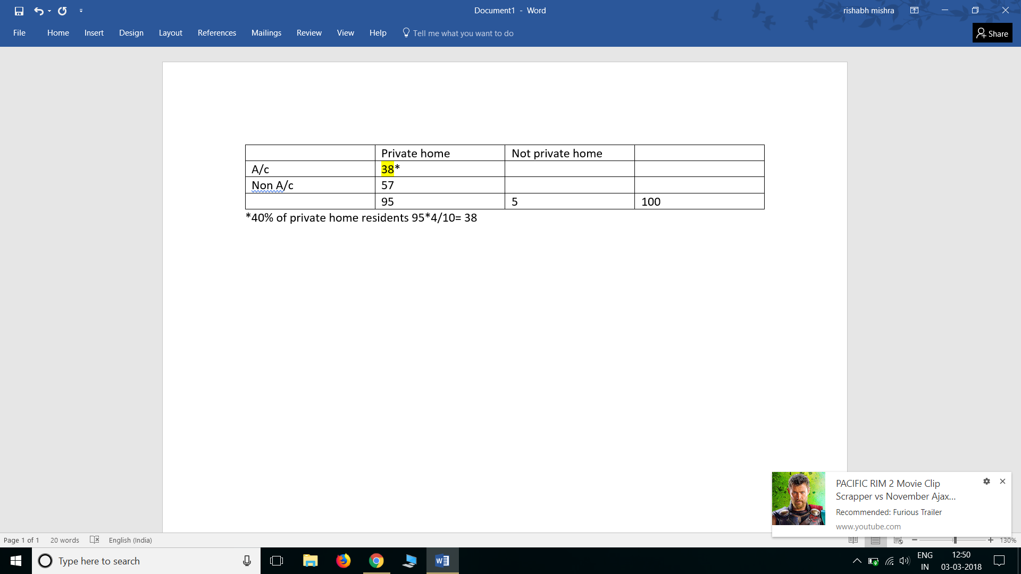Show hidden icons in the system tray

pos(857,561)
